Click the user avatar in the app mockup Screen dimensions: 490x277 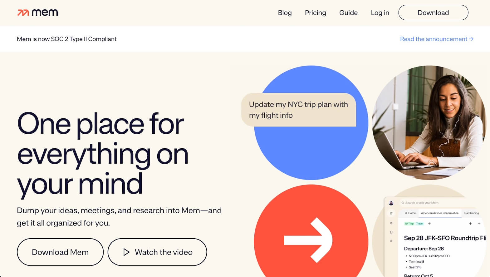(391, 203)
